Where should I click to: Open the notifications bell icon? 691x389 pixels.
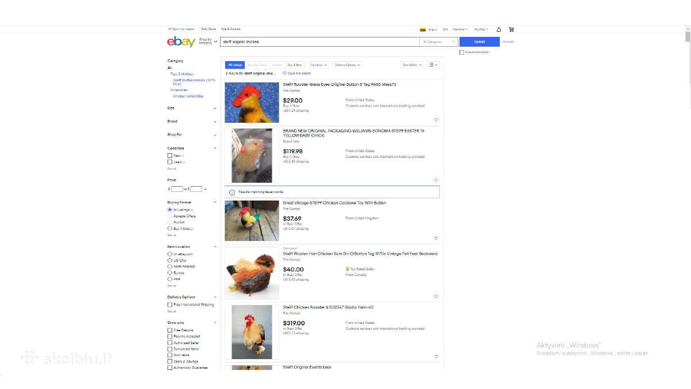click(499, 29)
